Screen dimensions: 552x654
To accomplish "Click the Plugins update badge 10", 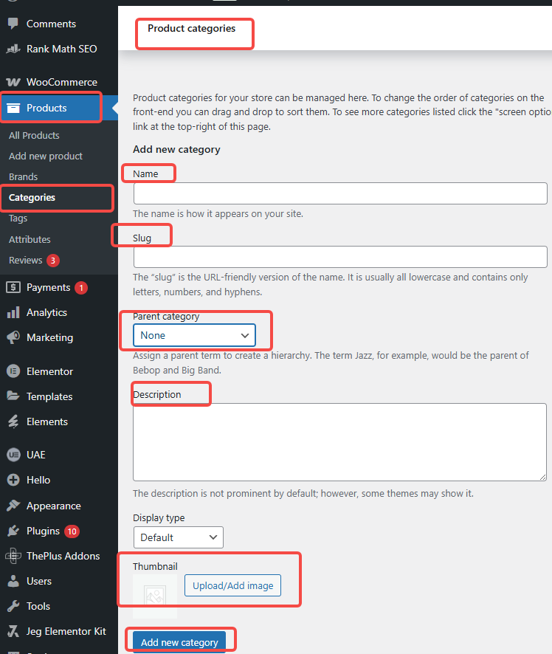I will [x=72, y=531].
